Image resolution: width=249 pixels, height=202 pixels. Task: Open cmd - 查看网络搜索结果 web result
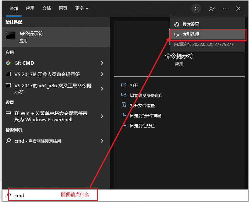pos(56,141)
